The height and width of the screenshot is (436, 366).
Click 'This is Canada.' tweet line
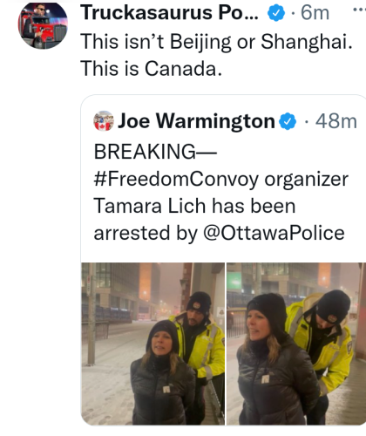(x=152, y=69)
